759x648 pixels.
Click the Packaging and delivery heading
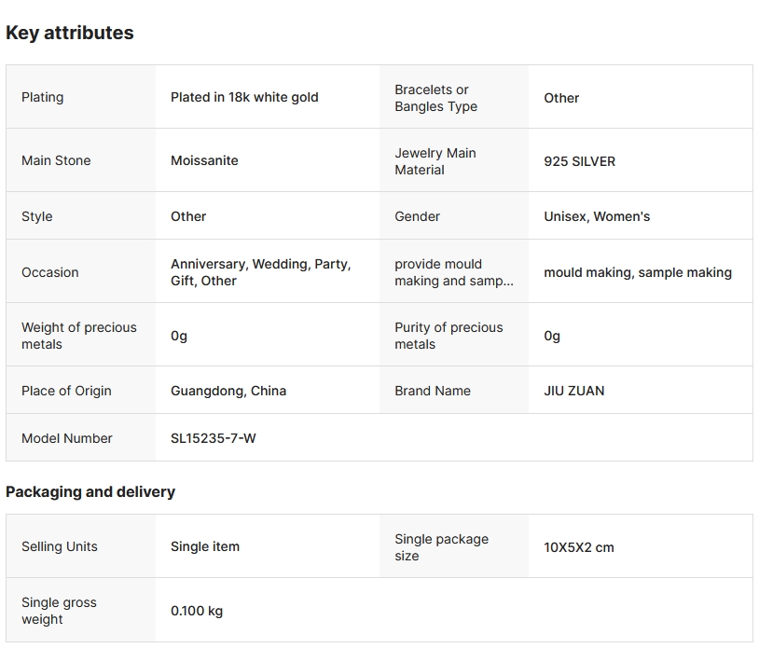click(x=90, y=491)
